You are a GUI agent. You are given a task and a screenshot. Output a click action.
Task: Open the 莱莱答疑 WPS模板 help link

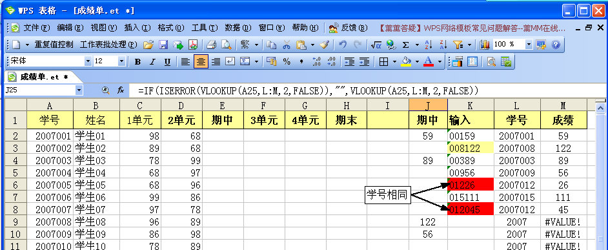coord(472,28)
